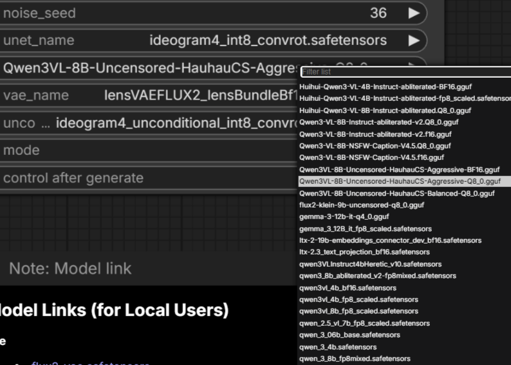Select flux2-klein-9b-uncensored-q8_0.gguf
This screenshot has height=365, width=511.
point(405,205)
